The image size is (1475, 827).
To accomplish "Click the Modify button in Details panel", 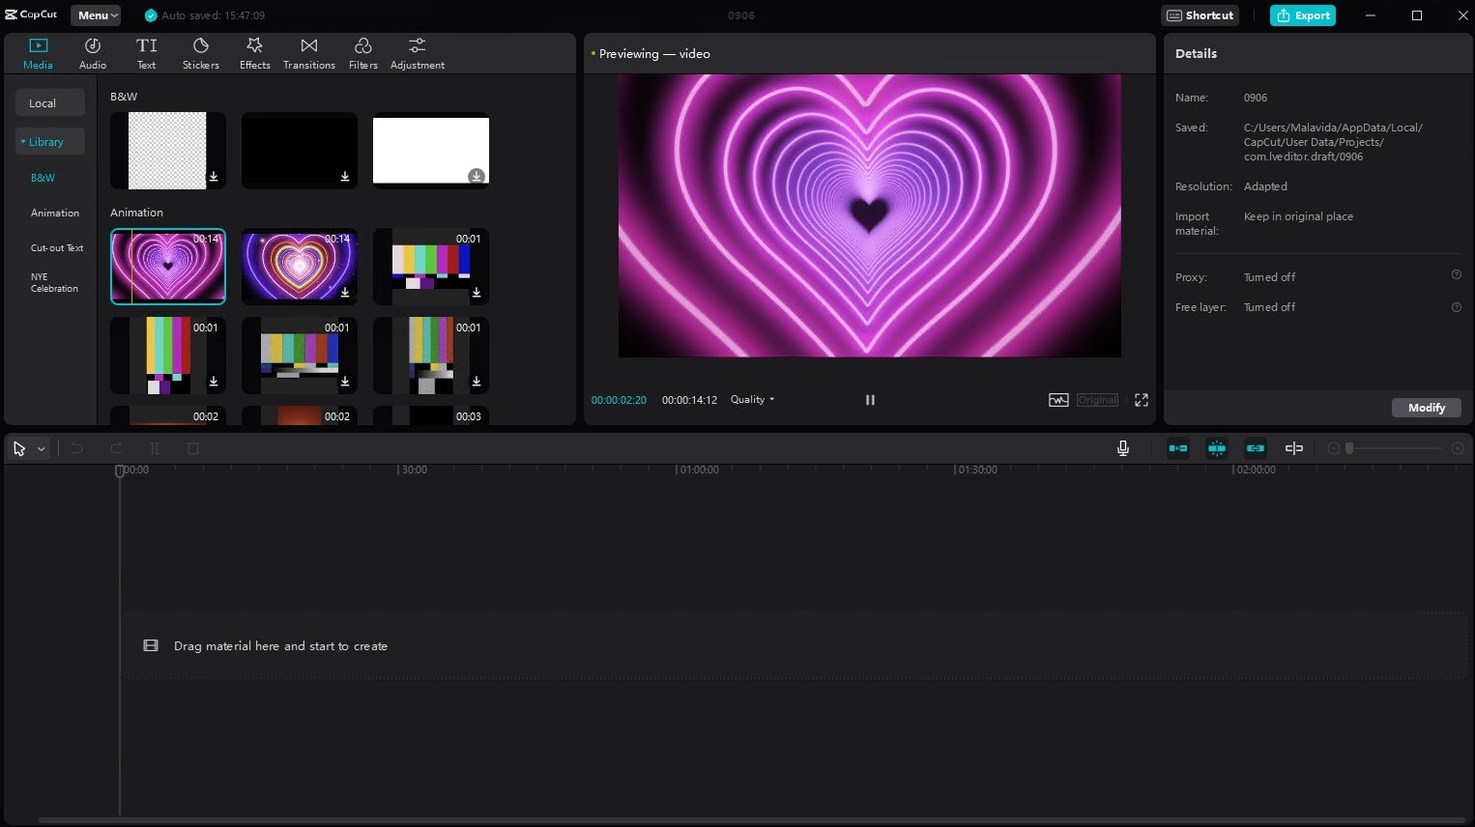I will pos(1426,407).
